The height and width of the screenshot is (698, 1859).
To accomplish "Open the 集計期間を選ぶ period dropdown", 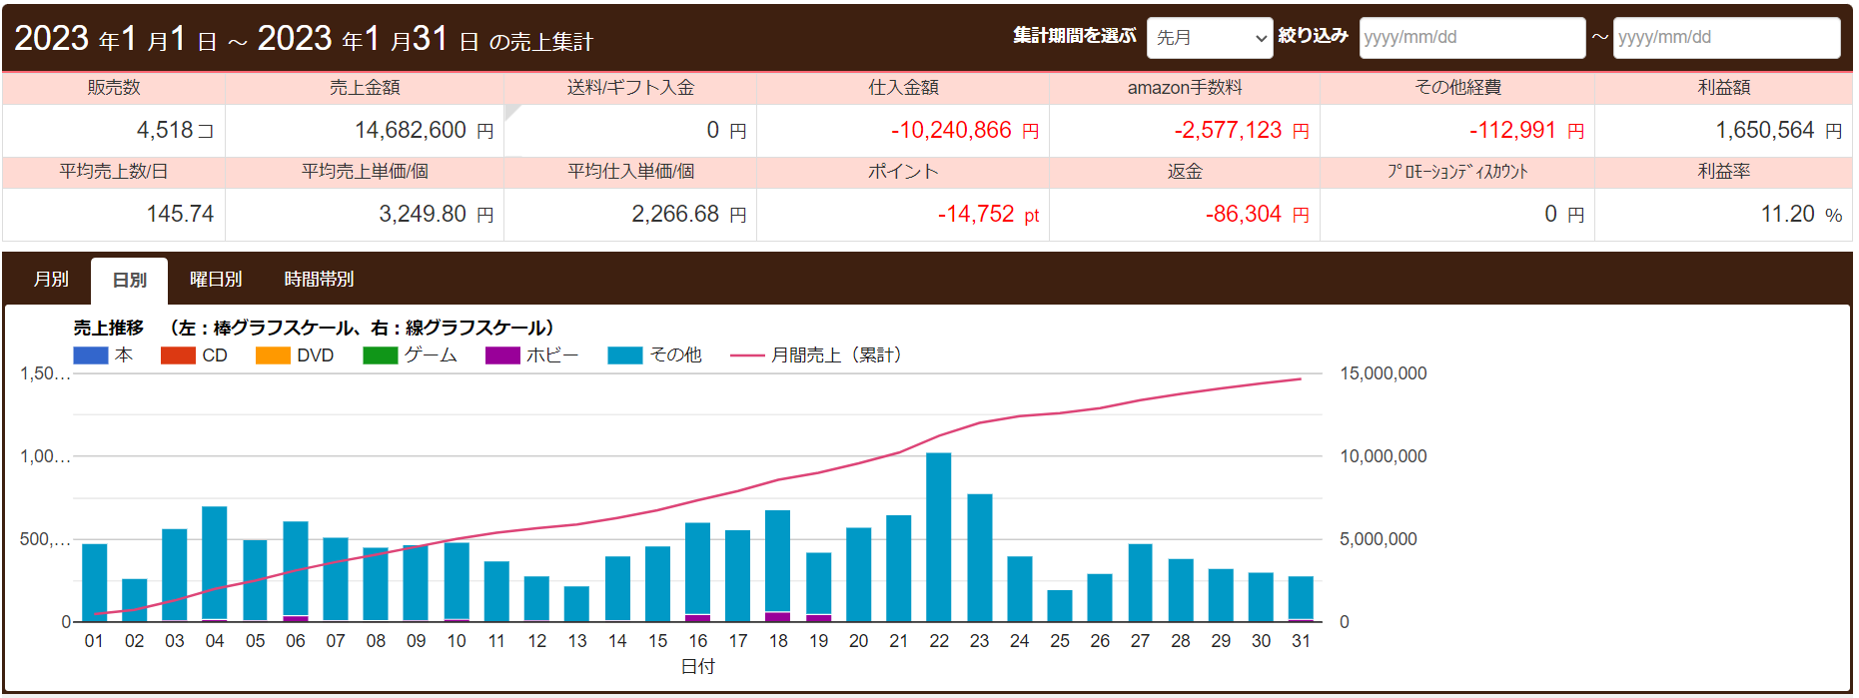I will (x=1209, y=38).
